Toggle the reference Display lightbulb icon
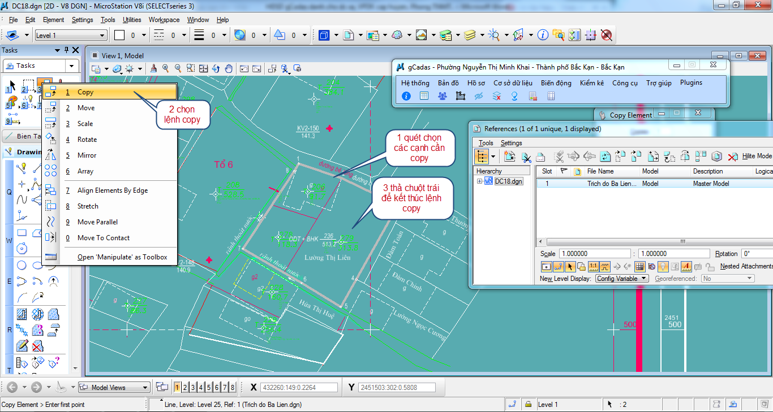The height and width of the screenshot is (412, 773). 662,267
